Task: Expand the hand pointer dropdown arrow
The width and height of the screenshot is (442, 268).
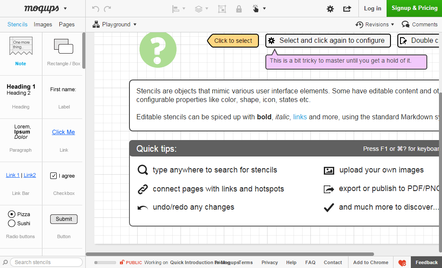Action: (264, 9)
